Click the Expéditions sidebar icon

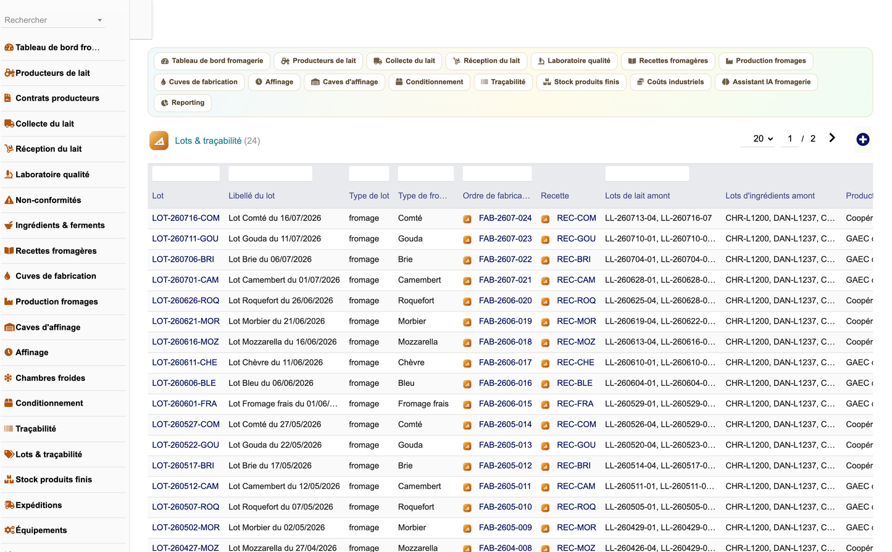point(9,505)
